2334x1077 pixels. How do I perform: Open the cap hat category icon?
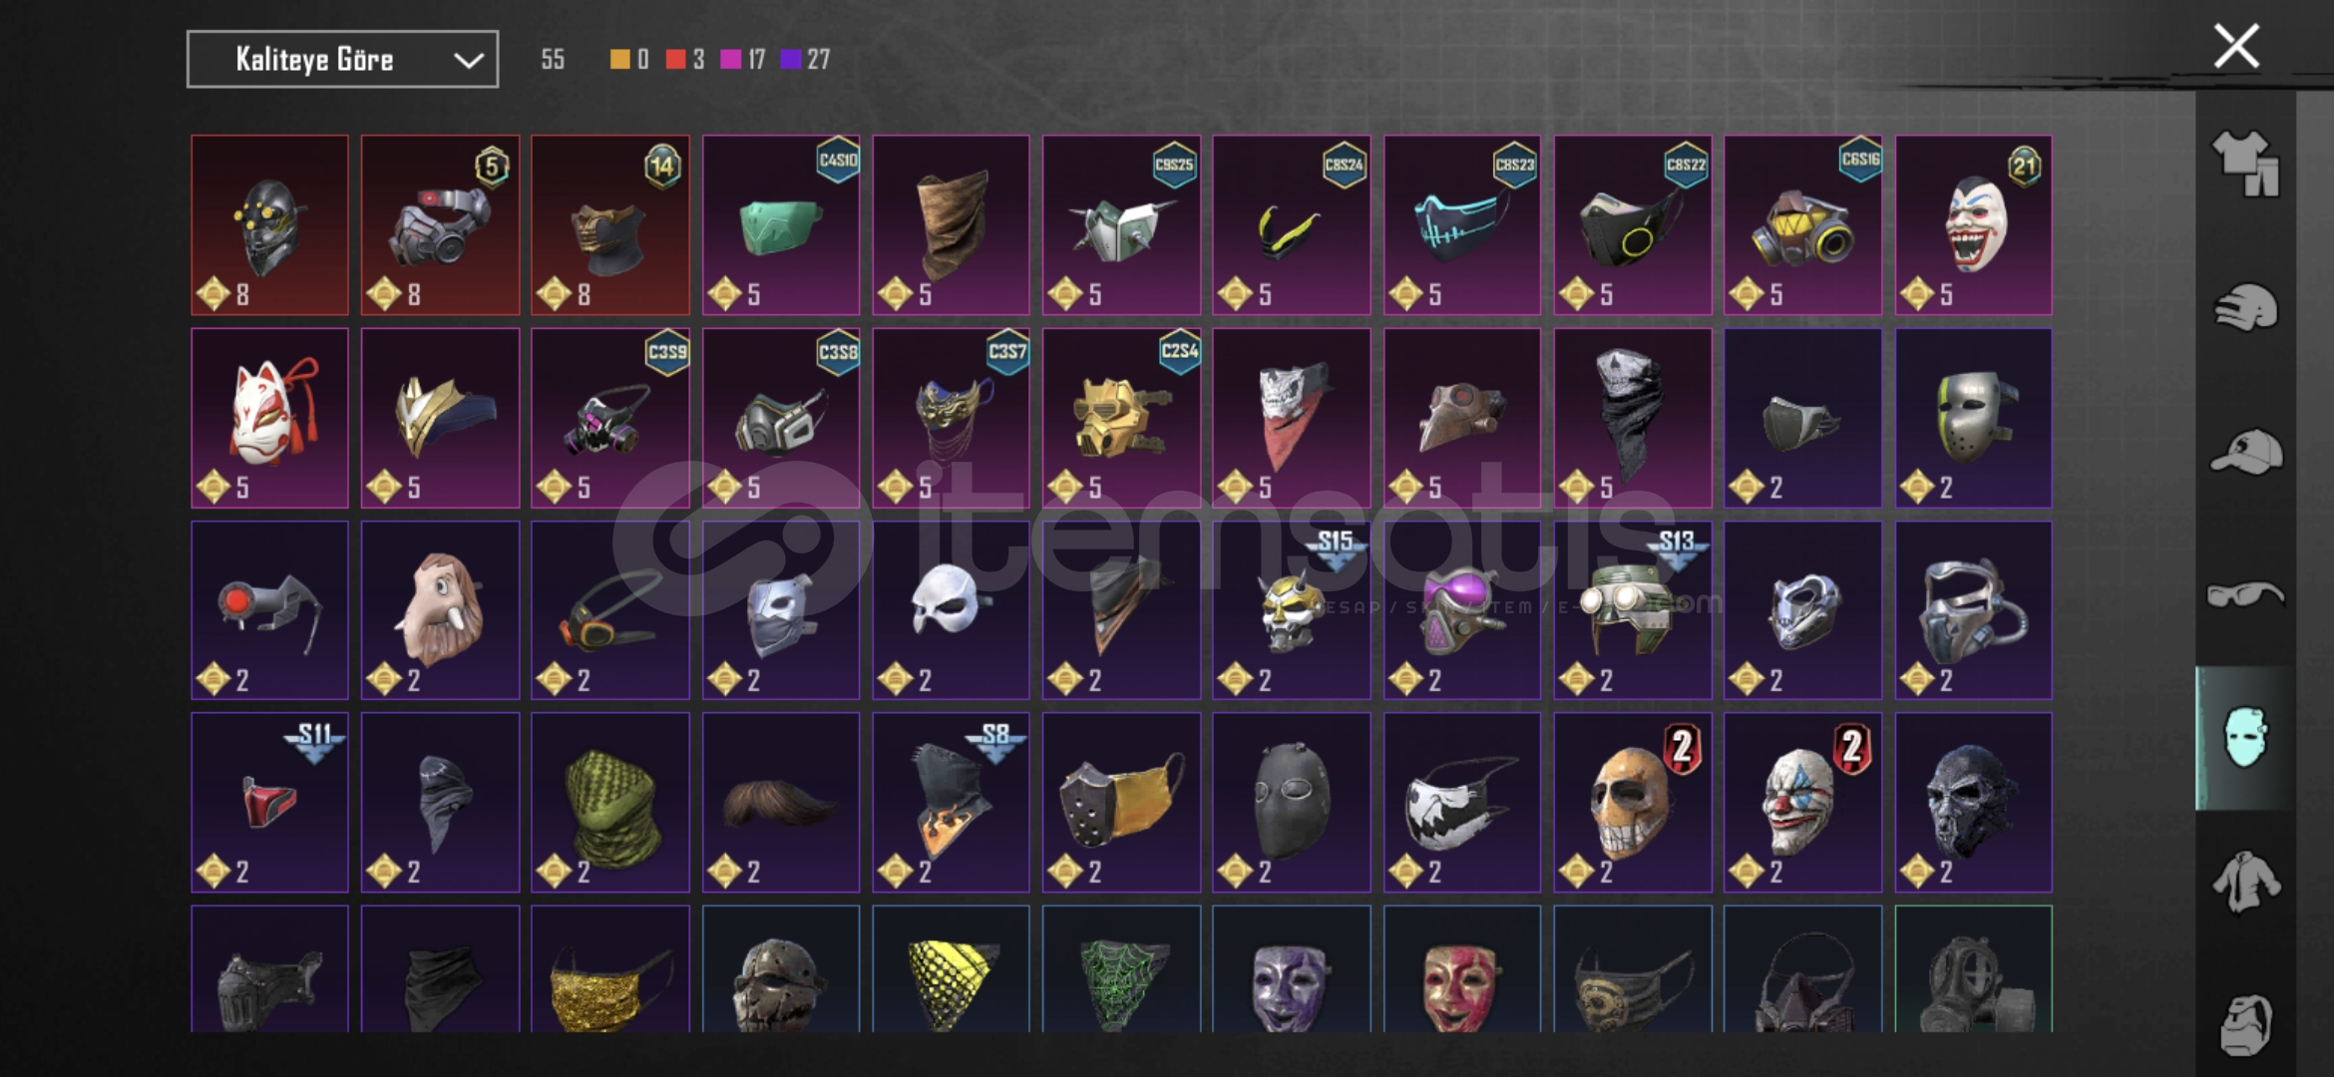click(x=2245, y=452)
